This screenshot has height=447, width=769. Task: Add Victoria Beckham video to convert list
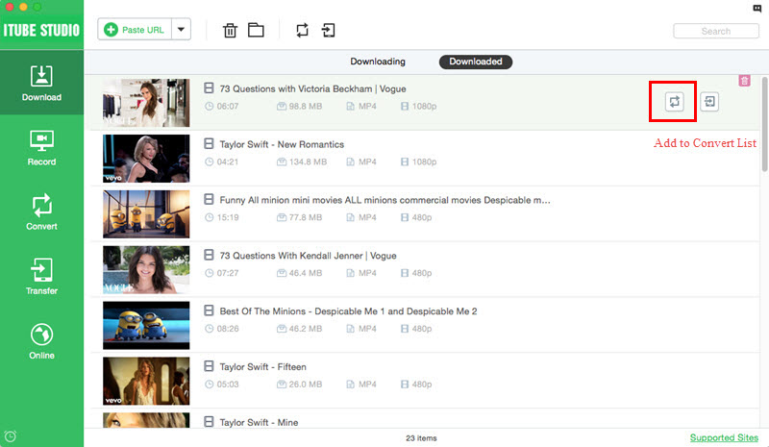click(x=675, y=102)
